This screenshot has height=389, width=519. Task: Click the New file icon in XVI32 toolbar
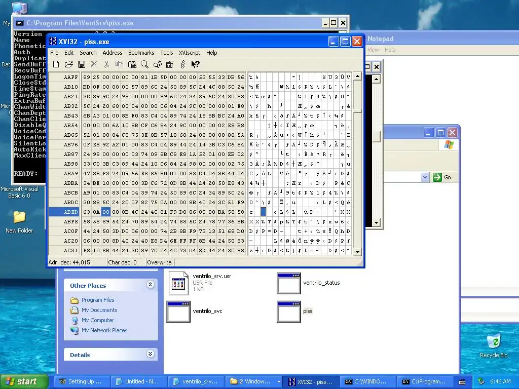56,64
